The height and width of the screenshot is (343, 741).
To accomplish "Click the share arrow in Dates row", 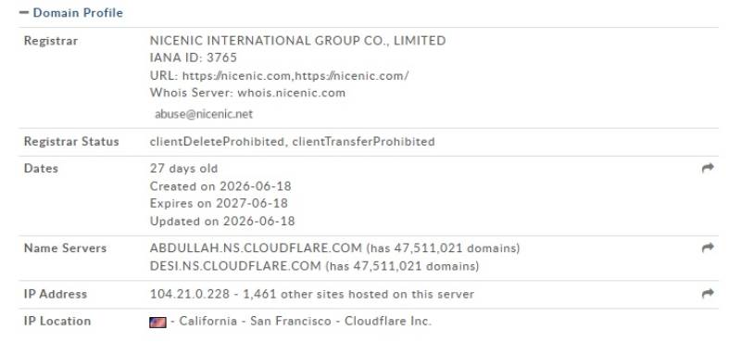I will pyautogui.click(x=708, y=168).
